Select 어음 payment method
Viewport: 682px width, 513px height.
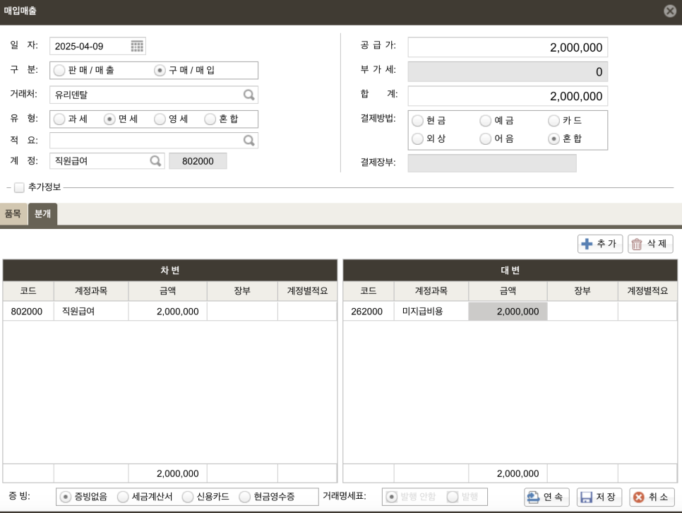pyautogui.click(x=486, y=139)
